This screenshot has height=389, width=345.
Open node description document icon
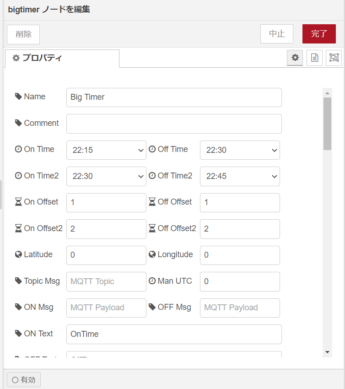point(314,58)
